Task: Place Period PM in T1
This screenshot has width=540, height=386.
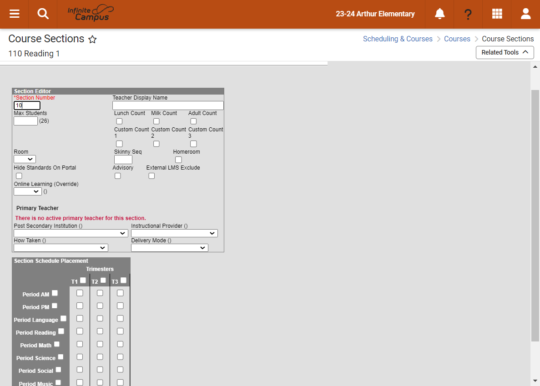Action: pyautogui.click(x=80, y=306)
